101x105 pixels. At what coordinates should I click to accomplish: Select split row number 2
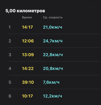pyautogui.click(x=54, y=41)
